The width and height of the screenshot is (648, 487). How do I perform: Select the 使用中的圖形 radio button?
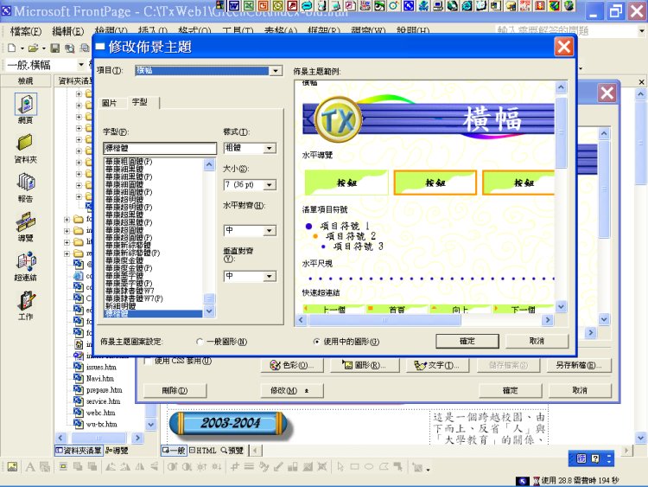(316, 342)
